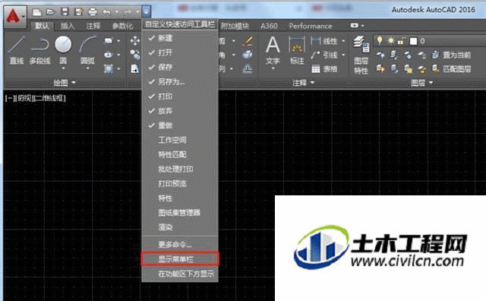Choose 打印预览 from the customize menu
The height and width of the screenshot is (301, 486).
pyautogui.click(x=180, y=184)
